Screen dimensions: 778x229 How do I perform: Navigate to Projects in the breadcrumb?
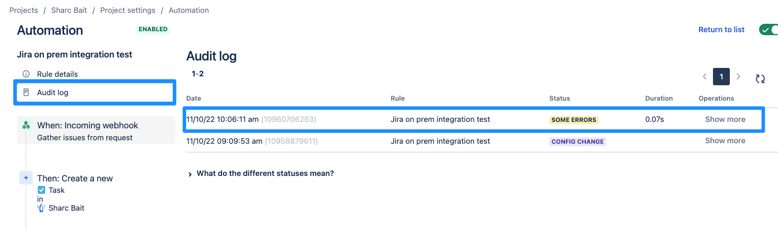23,10
